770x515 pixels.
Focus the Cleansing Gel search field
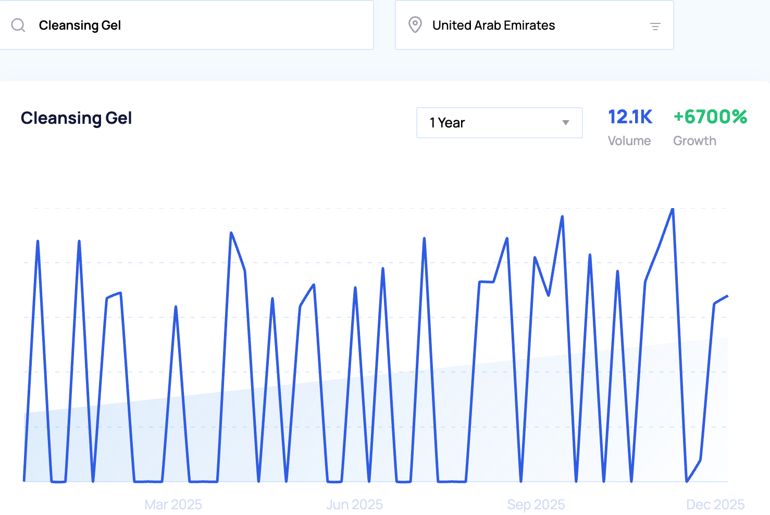[198, 25]
